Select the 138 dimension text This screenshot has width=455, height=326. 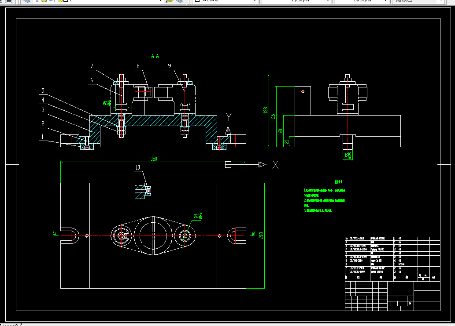pyautogui.click(x=265, y=110)
